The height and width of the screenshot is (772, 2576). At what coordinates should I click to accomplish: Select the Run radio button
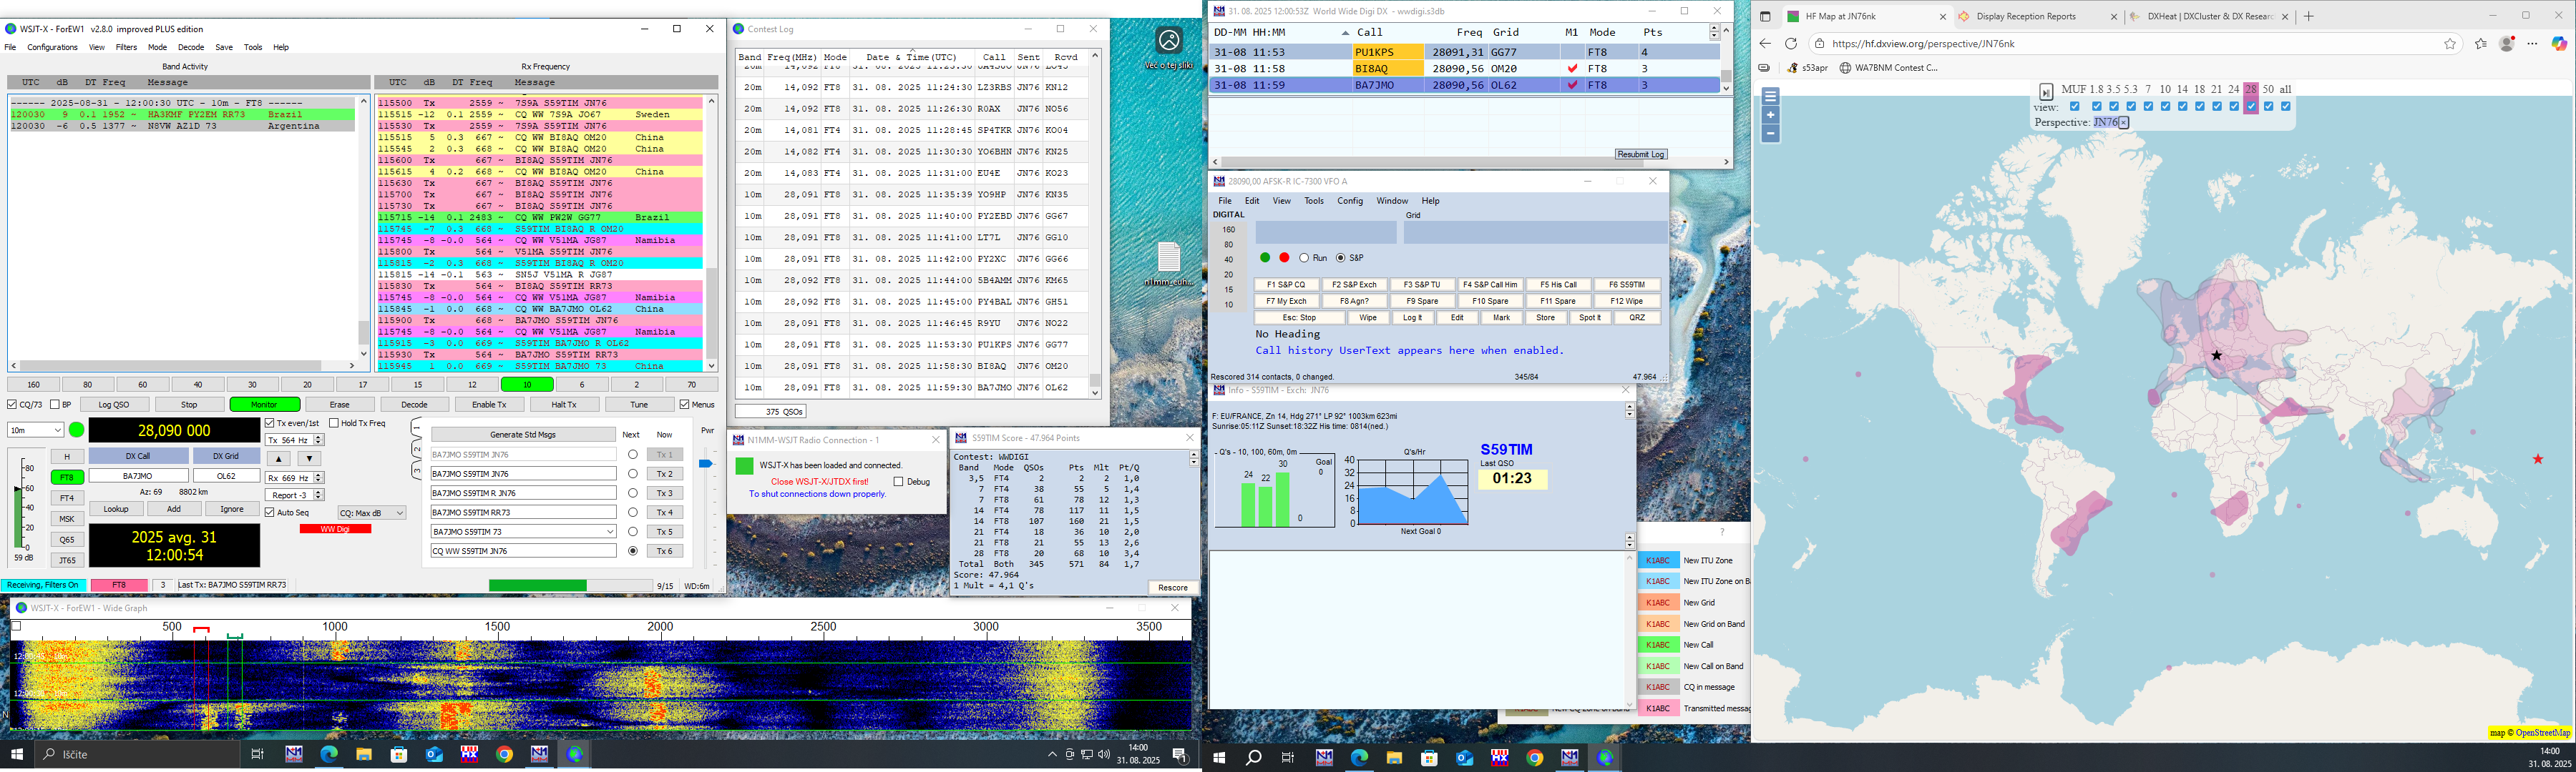pyautogui.click(x=1304, y=257)
